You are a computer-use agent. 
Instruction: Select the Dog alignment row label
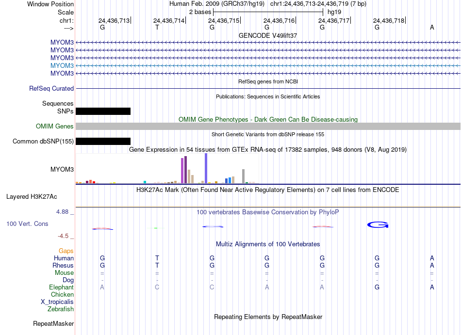[68, 280]
